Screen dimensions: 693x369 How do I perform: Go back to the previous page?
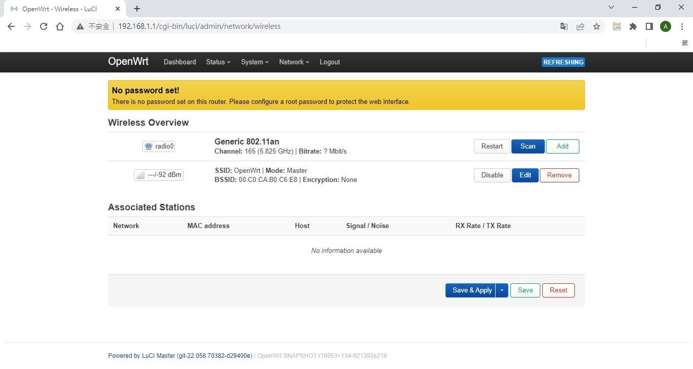[x=11, y=26]
